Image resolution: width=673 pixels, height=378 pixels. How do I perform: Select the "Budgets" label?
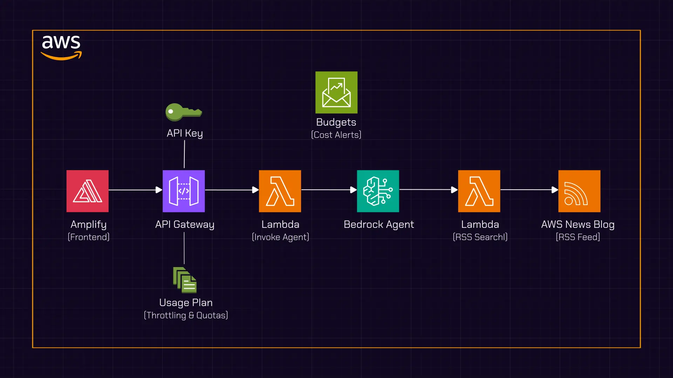pyautogui.click(x=336, y=122)
